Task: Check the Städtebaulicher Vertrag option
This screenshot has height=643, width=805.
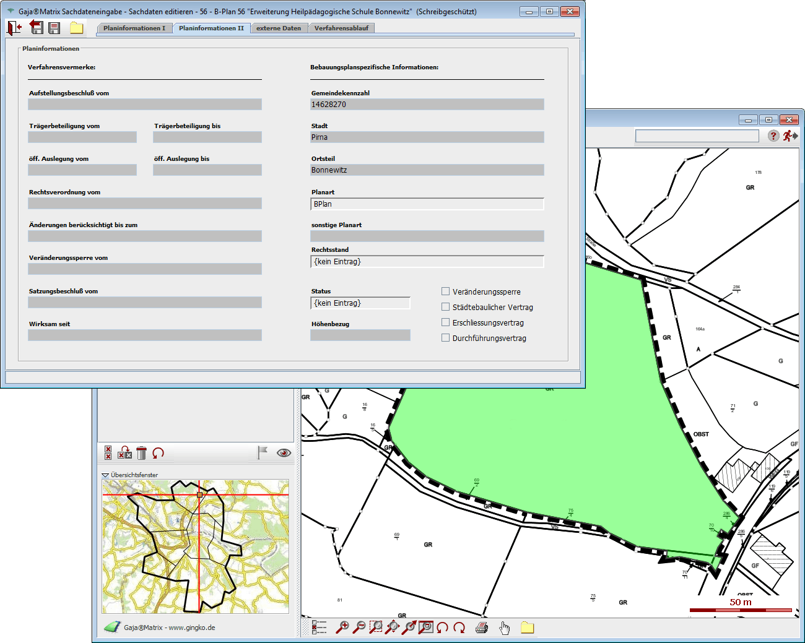Action: [445, 307]
